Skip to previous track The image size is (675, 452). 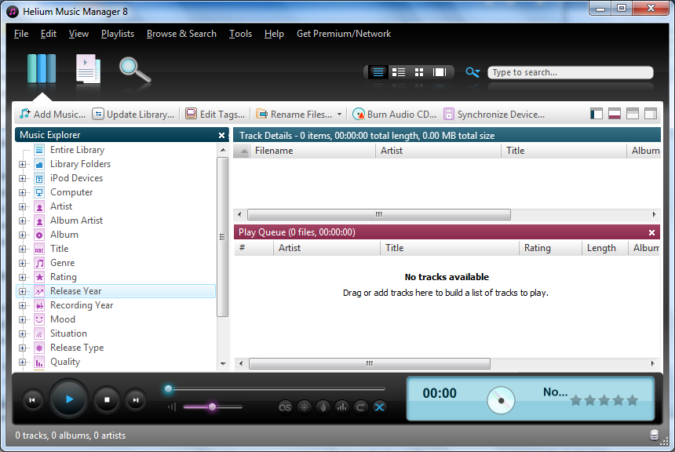point(32,400)
